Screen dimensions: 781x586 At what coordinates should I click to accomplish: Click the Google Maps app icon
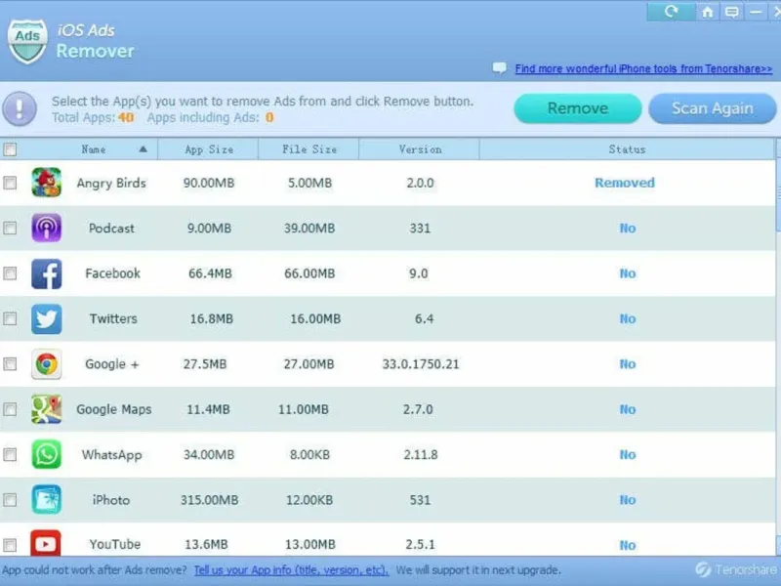[46, 409]
